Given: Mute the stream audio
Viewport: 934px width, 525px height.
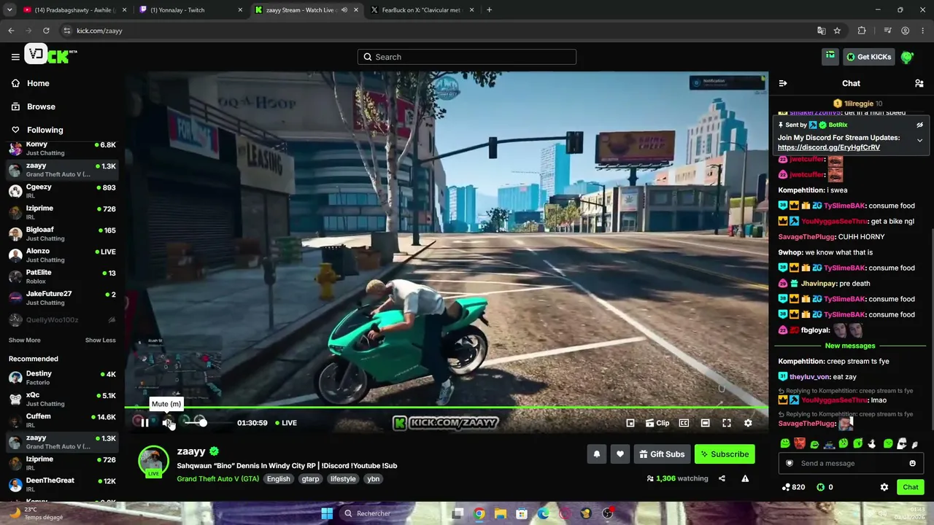Looking at the screenshot, I should tap(167, 423).
